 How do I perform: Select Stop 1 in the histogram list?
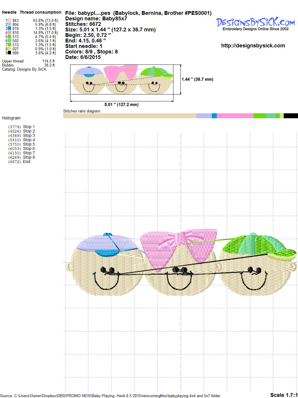pos(29,127)
